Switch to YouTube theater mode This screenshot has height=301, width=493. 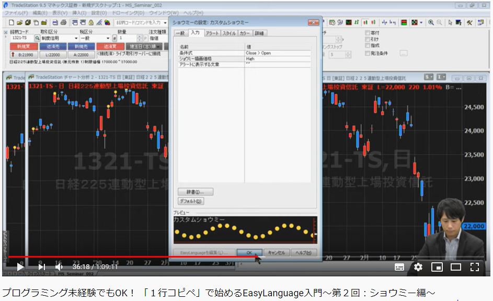tap(455, 267)
